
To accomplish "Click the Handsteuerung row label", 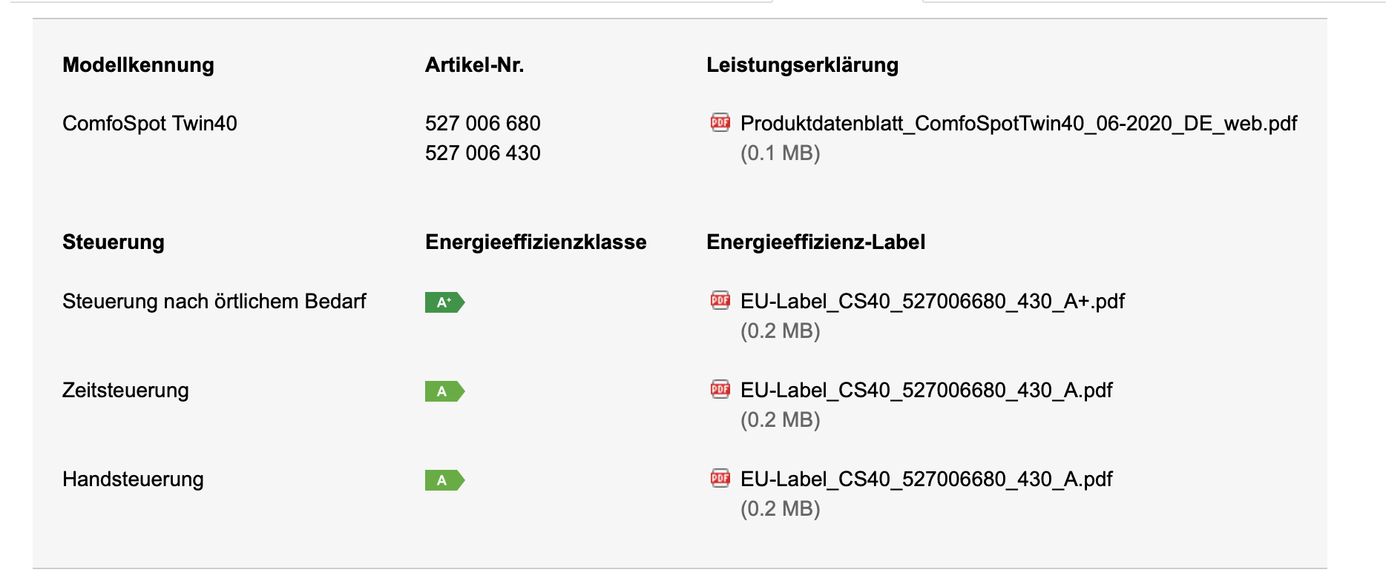I will 133,479.
